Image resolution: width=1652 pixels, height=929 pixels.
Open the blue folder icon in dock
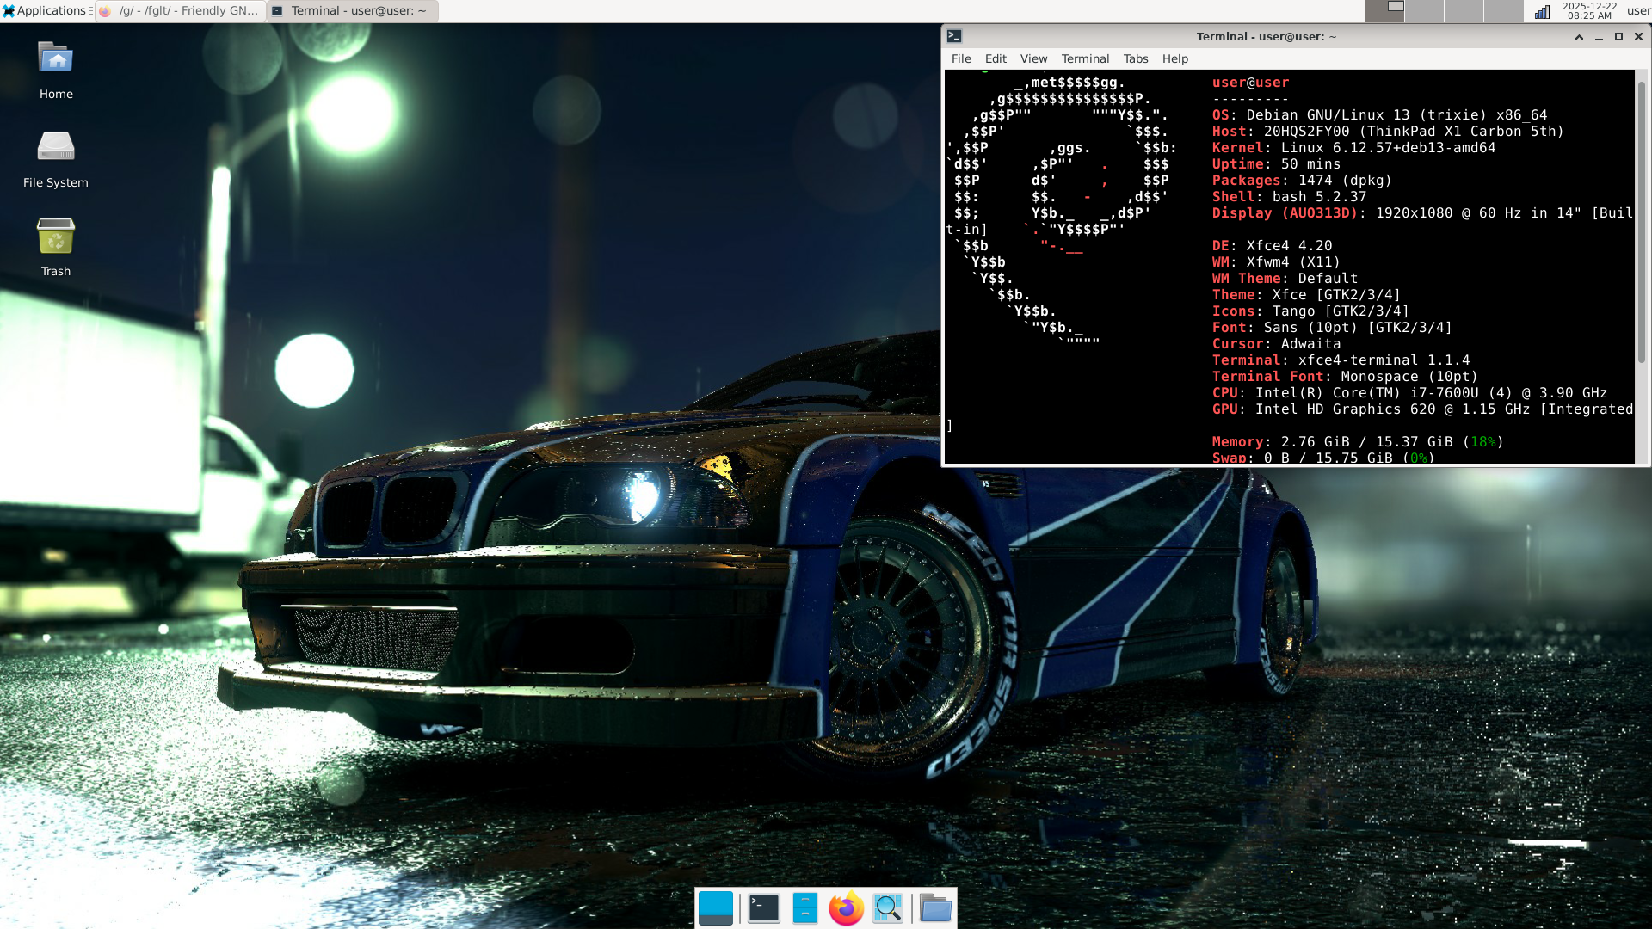click(934, 908)
